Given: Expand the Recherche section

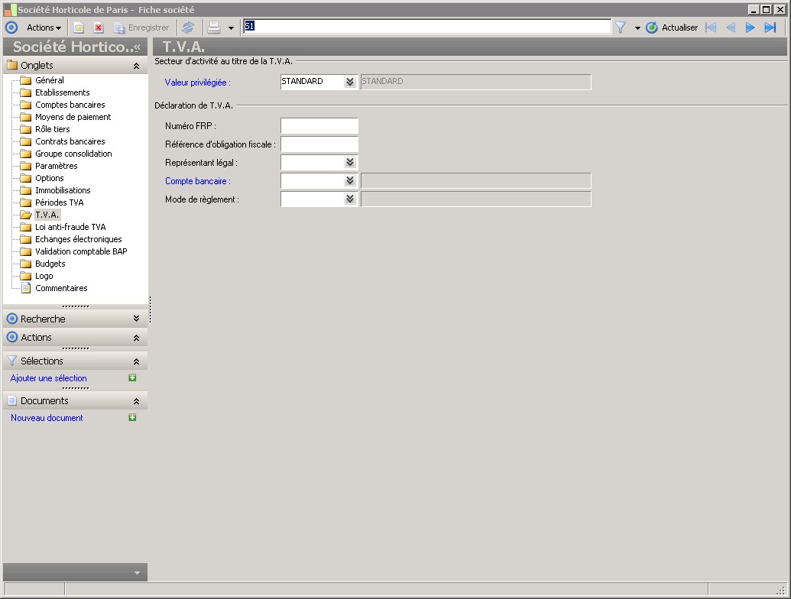Looking at the screenshot, I should point(136,319).
